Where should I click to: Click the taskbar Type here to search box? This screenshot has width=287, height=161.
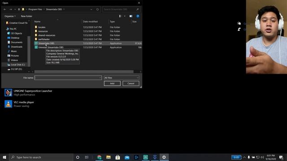tap(41, 157)
